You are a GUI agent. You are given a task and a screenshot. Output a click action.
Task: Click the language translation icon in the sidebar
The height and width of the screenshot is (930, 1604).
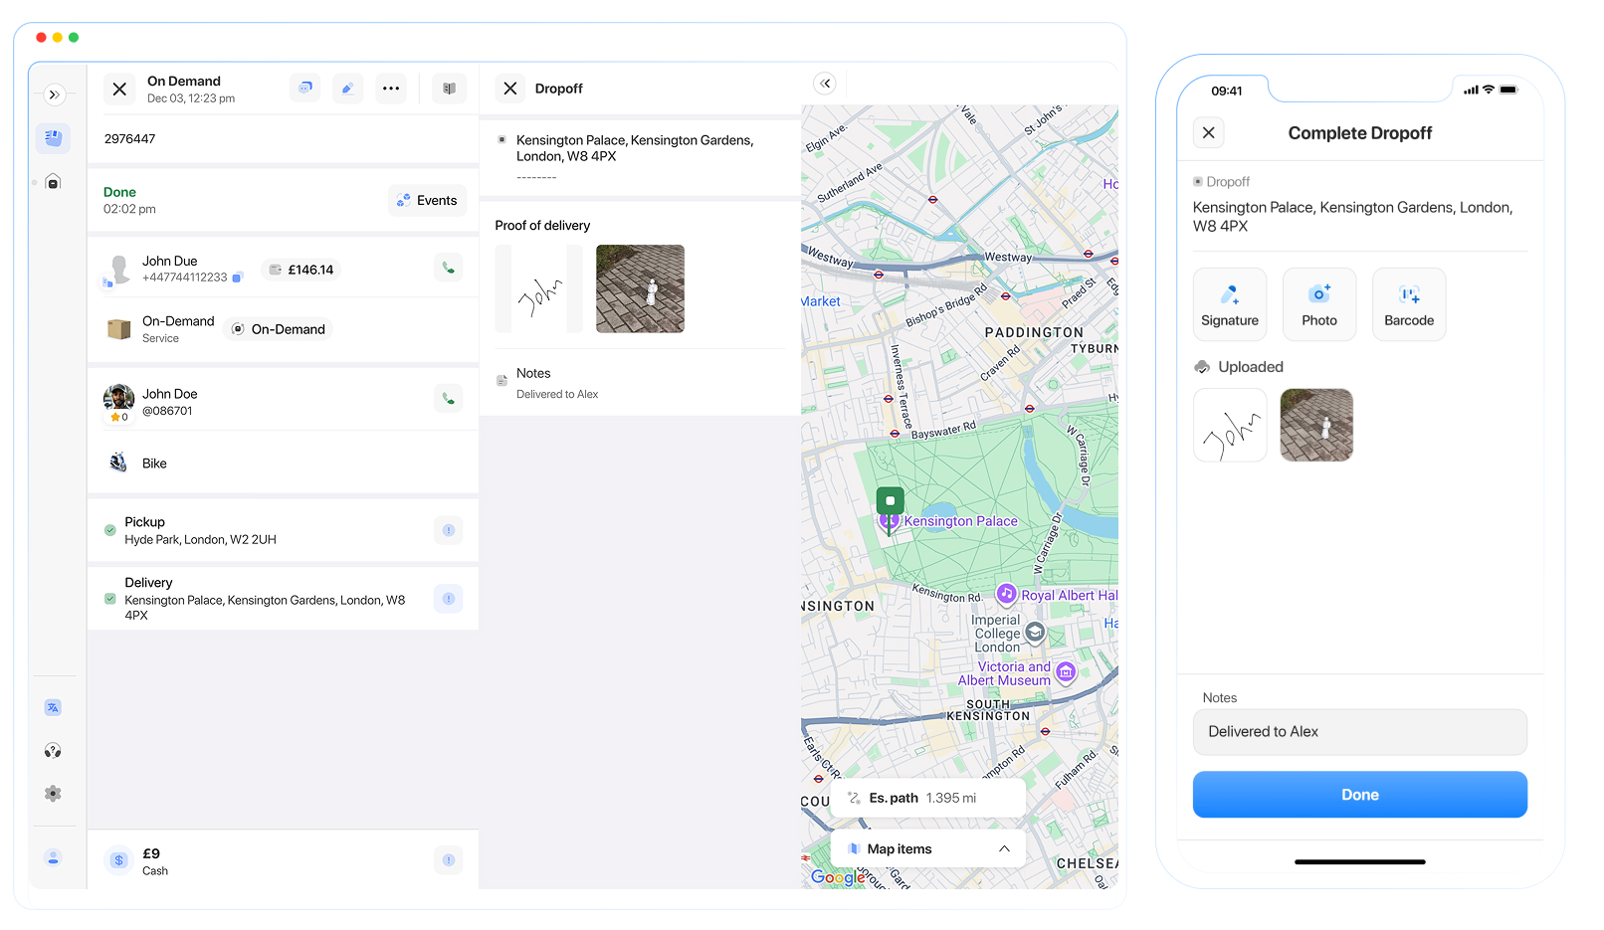click(x=53, y=706)
